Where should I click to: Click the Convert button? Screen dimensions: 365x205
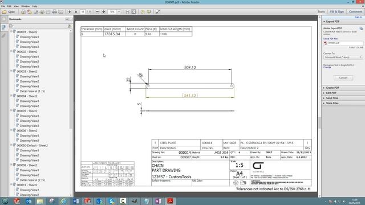343,78
